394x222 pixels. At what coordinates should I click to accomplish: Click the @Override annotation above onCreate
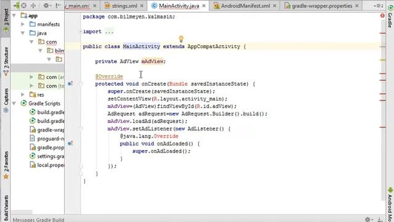[109, 76]
